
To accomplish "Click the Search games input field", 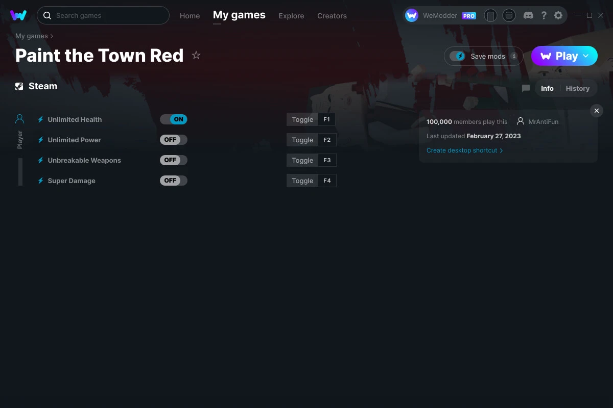I will click(103, 15).
